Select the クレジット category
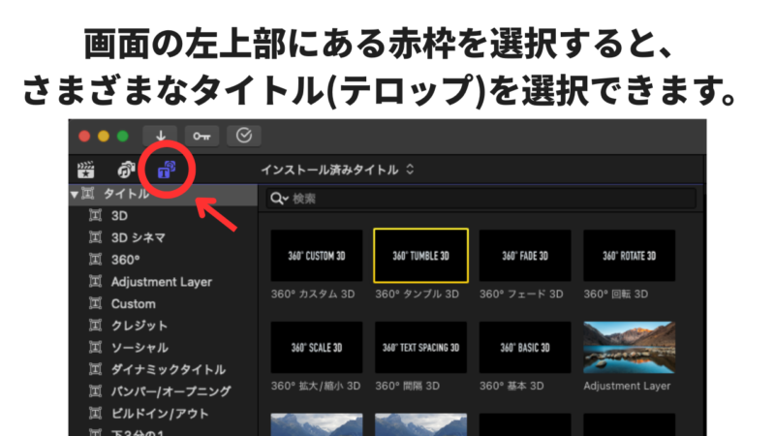 coord(139,326)
